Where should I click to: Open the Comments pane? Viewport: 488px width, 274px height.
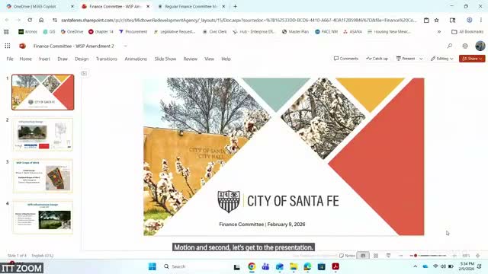345,59
